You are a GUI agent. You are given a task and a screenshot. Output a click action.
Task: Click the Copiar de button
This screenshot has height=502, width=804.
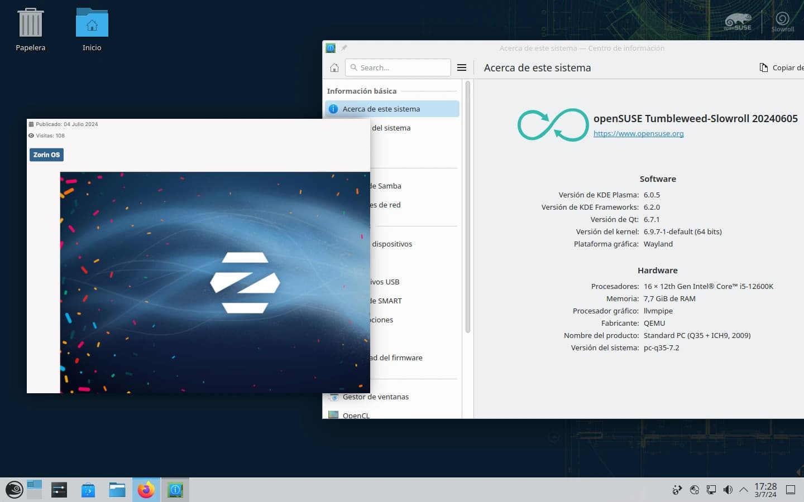click(782, 67)
